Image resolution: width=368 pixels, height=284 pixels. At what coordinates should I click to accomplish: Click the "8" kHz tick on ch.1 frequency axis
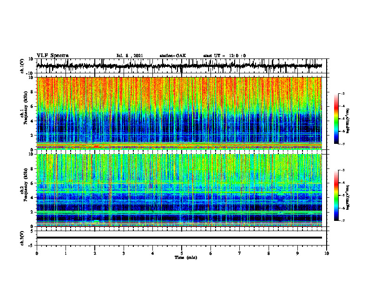33,92
